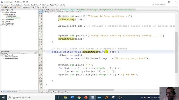This screenshot has height=100, width=179.
Task: Expand the Test Packages node
Action: 2,20
